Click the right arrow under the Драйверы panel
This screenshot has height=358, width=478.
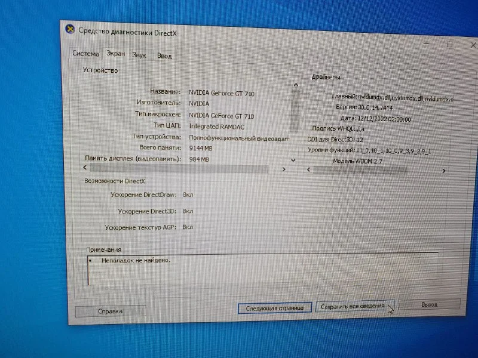click(x=444, y=171)
